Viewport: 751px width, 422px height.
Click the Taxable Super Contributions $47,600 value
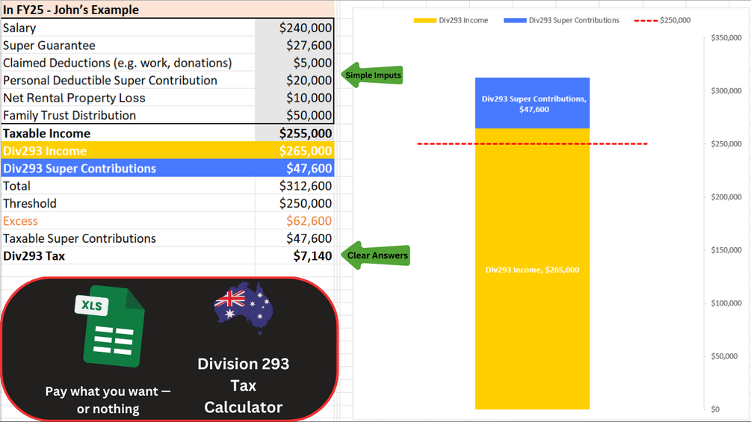pos(309,238)
